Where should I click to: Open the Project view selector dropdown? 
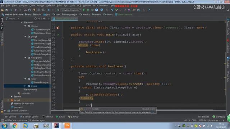point(12,19)
